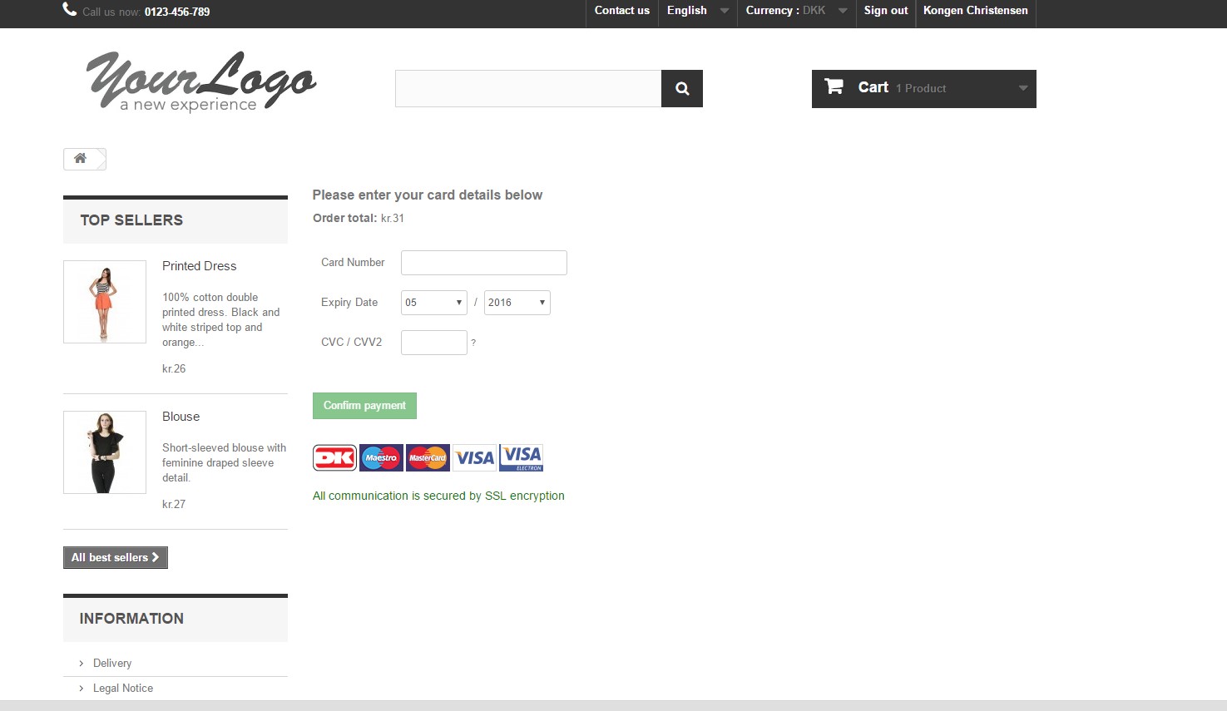Click the phone number 0123-456-789
This screenshot has height=711, width=1227.
(x=177, y=12)
